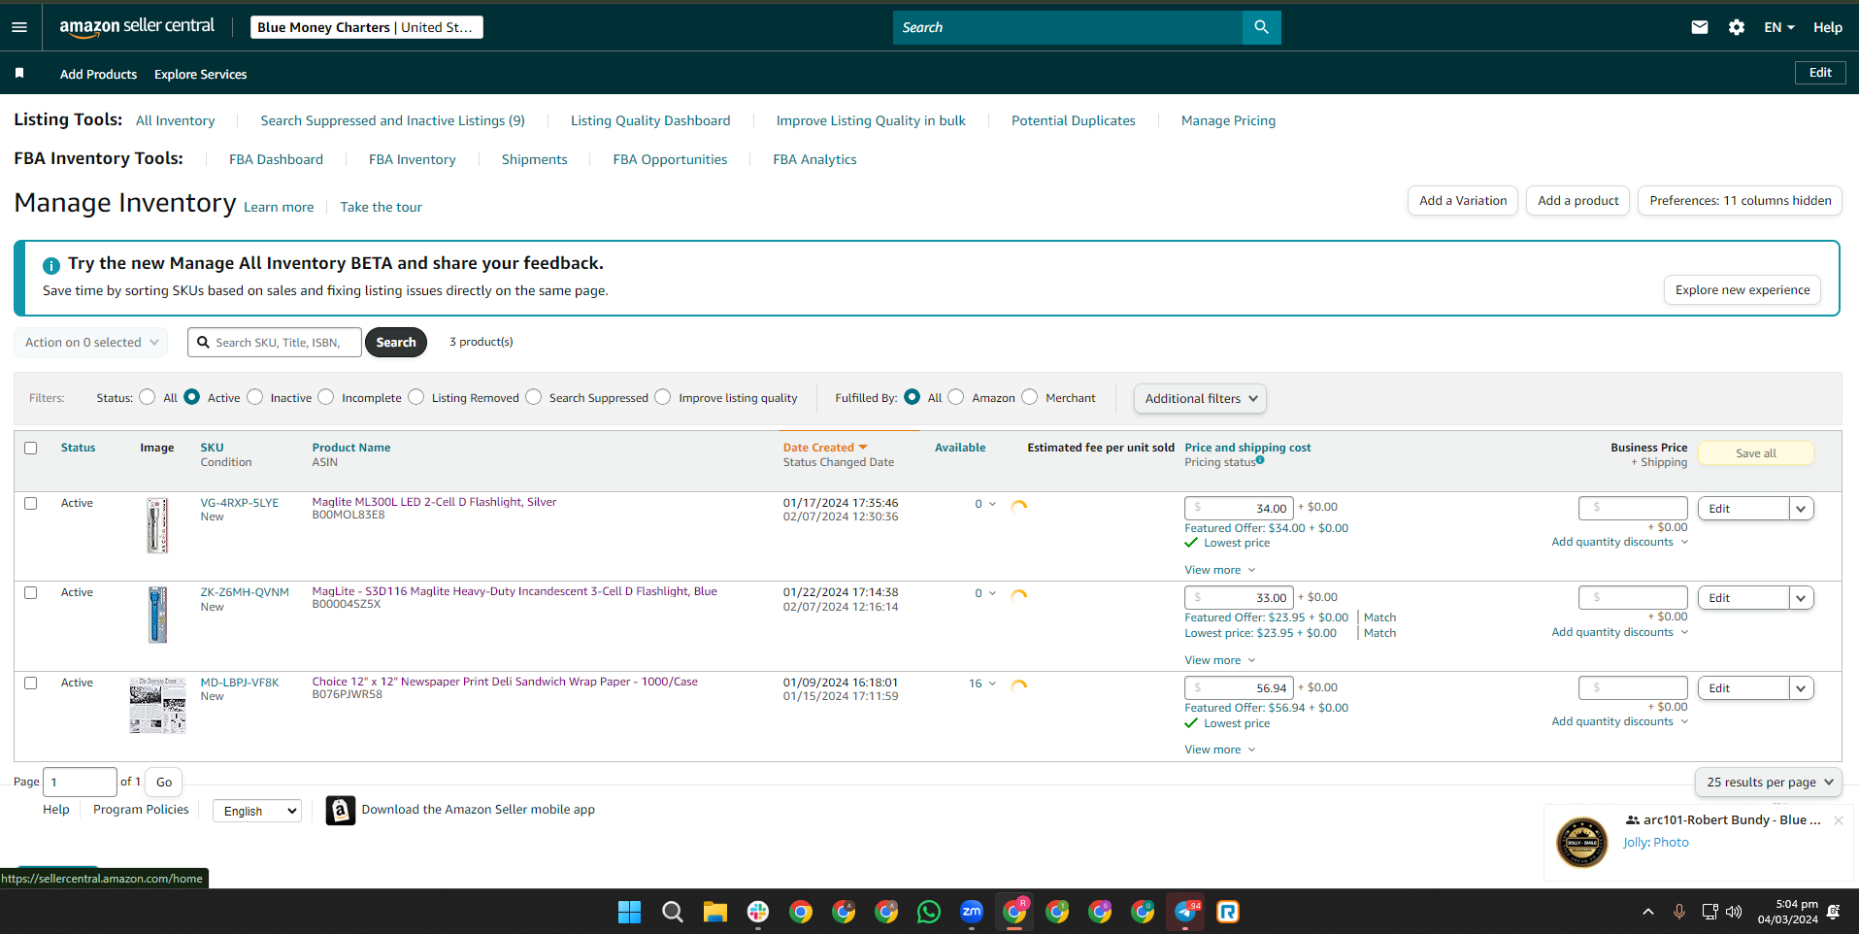Select the Inactive status radio button
This screenshot has width=1859, height=934.
[255, 397]
